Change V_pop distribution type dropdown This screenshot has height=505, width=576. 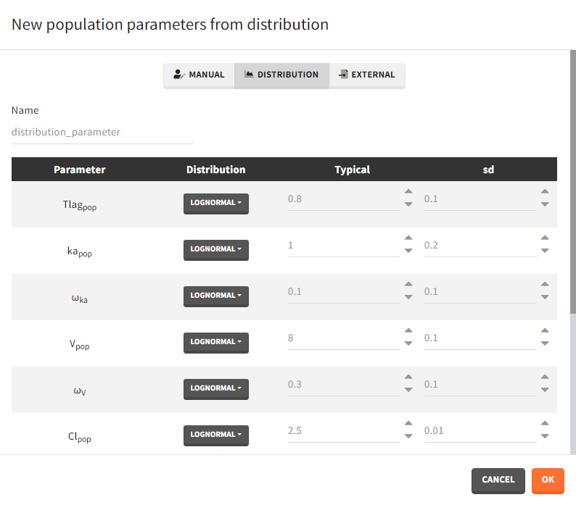[215, 342]
